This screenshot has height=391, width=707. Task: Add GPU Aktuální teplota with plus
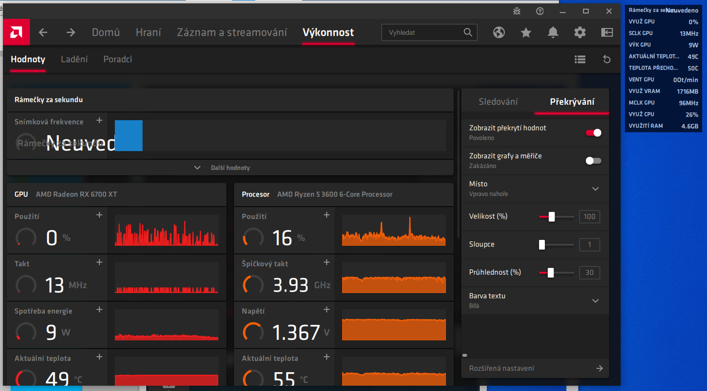point(99,357)
